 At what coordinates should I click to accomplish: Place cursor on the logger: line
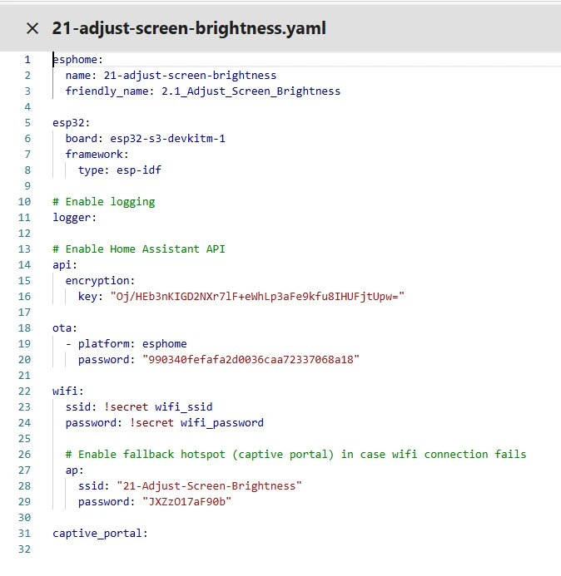(75, 217)
